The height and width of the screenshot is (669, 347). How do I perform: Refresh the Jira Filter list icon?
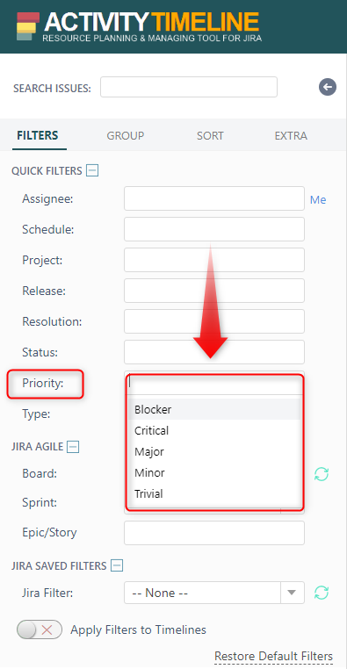pyautogui.click(x=322, y=593)
